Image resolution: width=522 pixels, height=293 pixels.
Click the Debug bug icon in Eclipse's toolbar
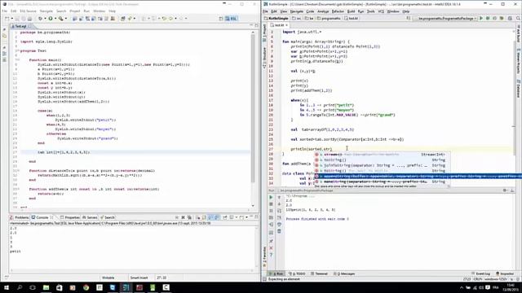click(40, 19)
